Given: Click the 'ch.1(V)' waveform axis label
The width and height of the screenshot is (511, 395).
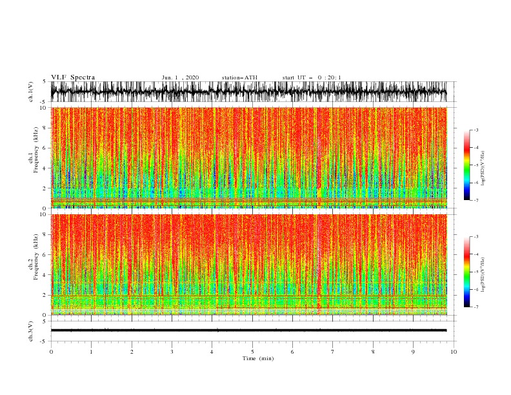Looking at the screenshot, I should pyautogui.click(x=31, y=92).
